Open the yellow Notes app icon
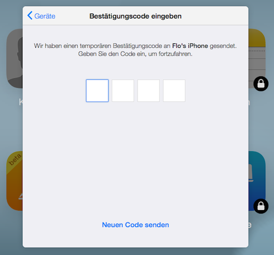Screen dimensions: 274x255 point(257,58)
